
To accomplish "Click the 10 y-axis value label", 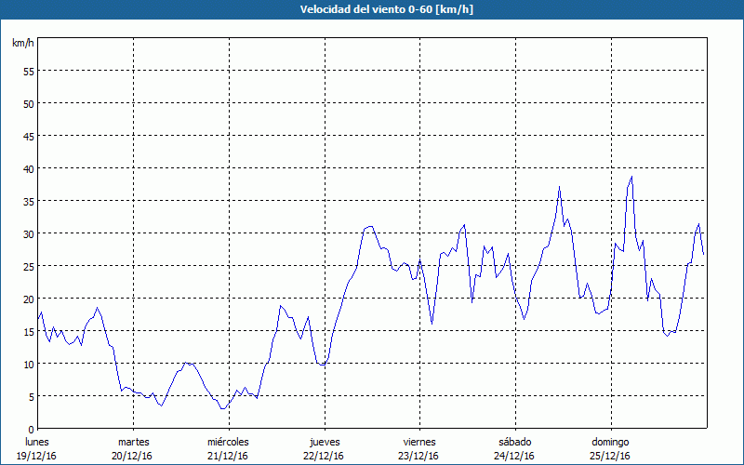I will coord(28,364).
